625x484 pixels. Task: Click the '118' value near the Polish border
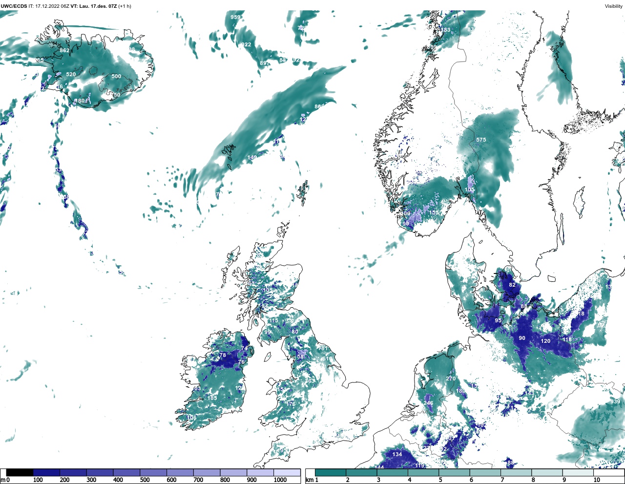[x=567, y=339]
